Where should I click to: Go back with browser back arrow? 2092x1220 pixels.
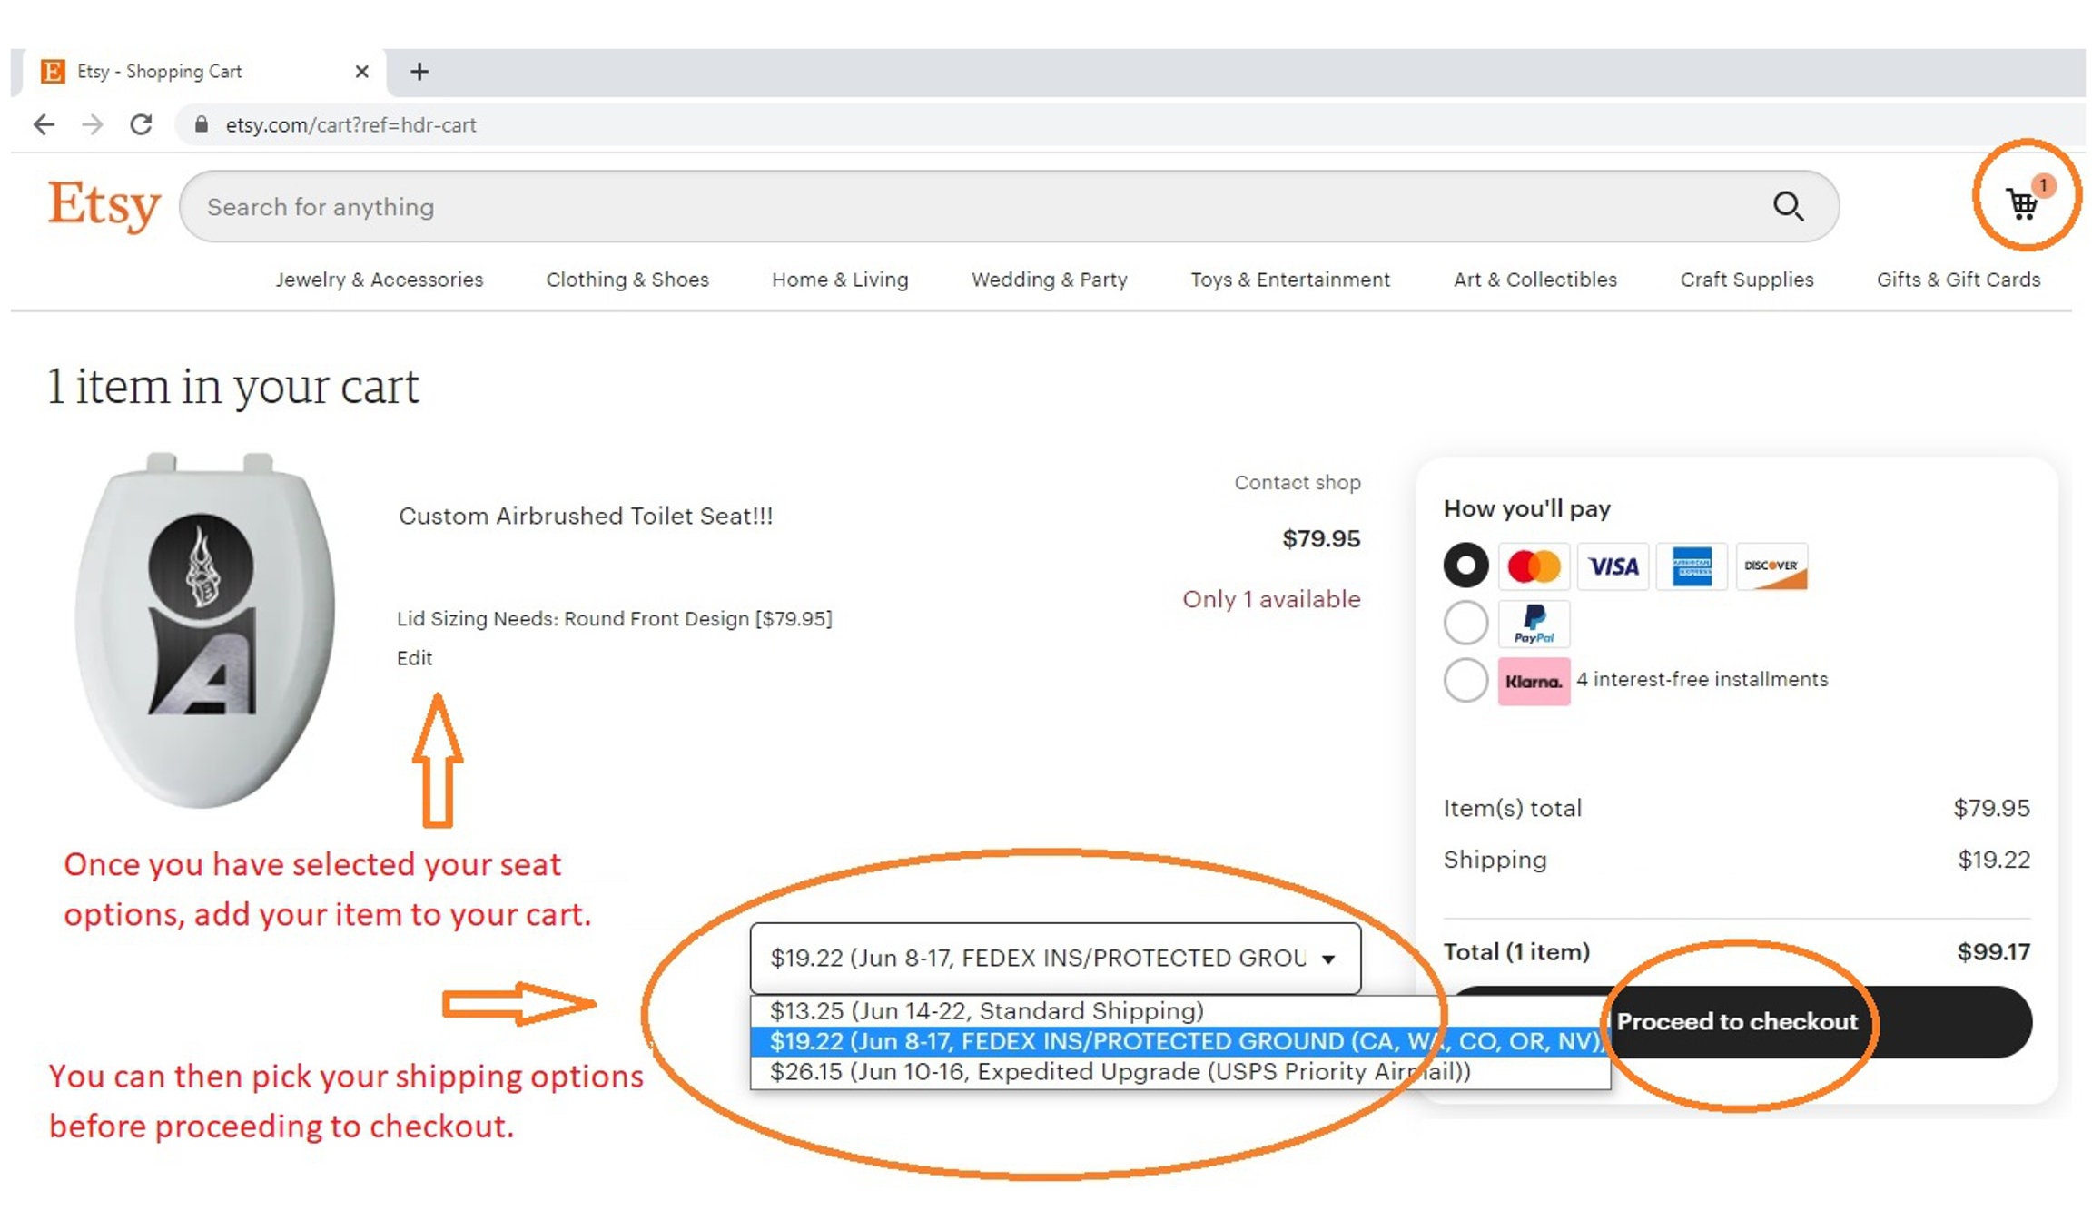[x=44, y=124]
